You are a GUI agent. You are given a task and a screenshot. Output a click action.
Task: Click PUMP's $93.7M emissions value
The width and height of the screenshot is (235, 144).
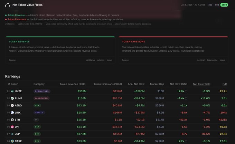(117, 98)
